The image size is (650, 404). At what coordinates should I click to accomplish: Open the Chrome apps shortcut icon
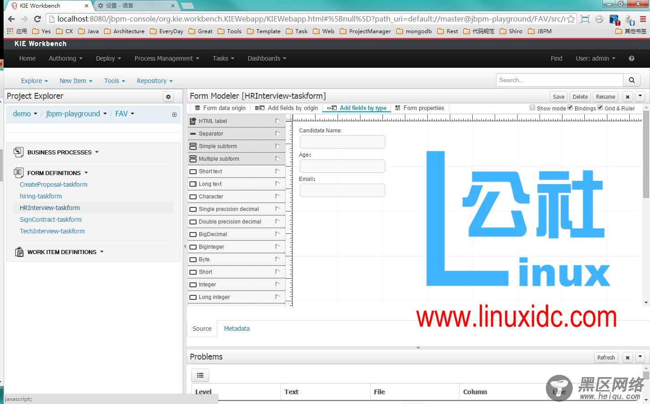pyautogui.click(x=10, y=31)
